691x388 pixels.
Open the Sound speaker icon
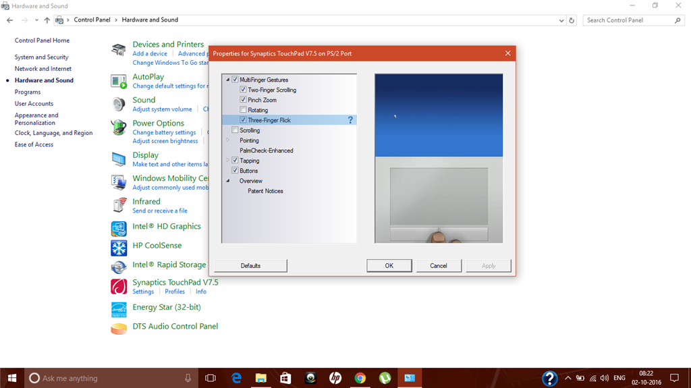click(119, 104)
